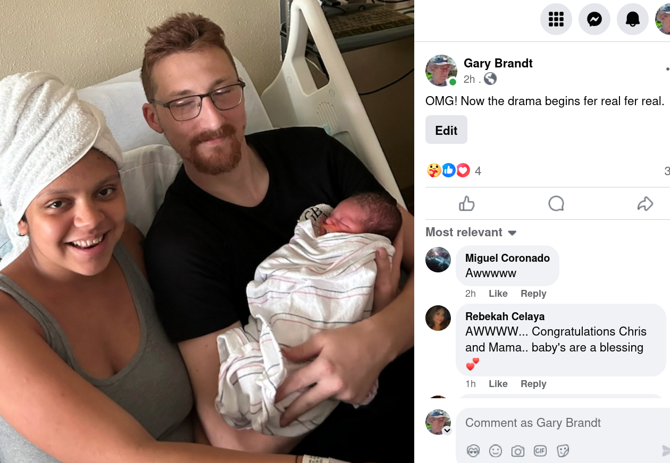Open the Facebook menu grid icon
670x463 pixels.
coord(556,19)
